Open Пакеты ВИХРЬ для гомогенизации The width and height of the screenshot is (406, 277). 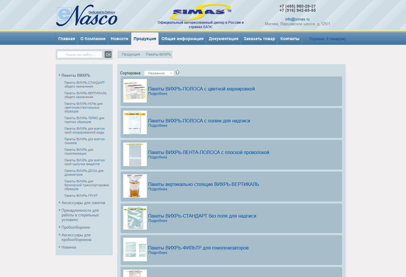click(x=79, y=152)
